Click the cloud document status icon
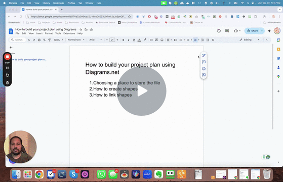The width and height of the screenshot is (283, 182). [x=91, y=29]
